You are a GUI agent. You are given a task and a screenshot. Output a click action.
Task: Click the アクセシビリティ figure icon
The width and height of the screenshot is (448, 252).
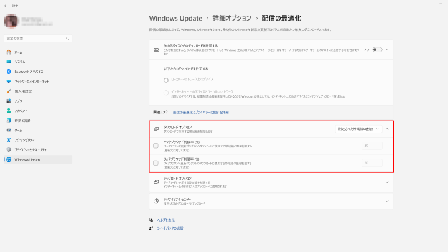(x=9, y=140)
